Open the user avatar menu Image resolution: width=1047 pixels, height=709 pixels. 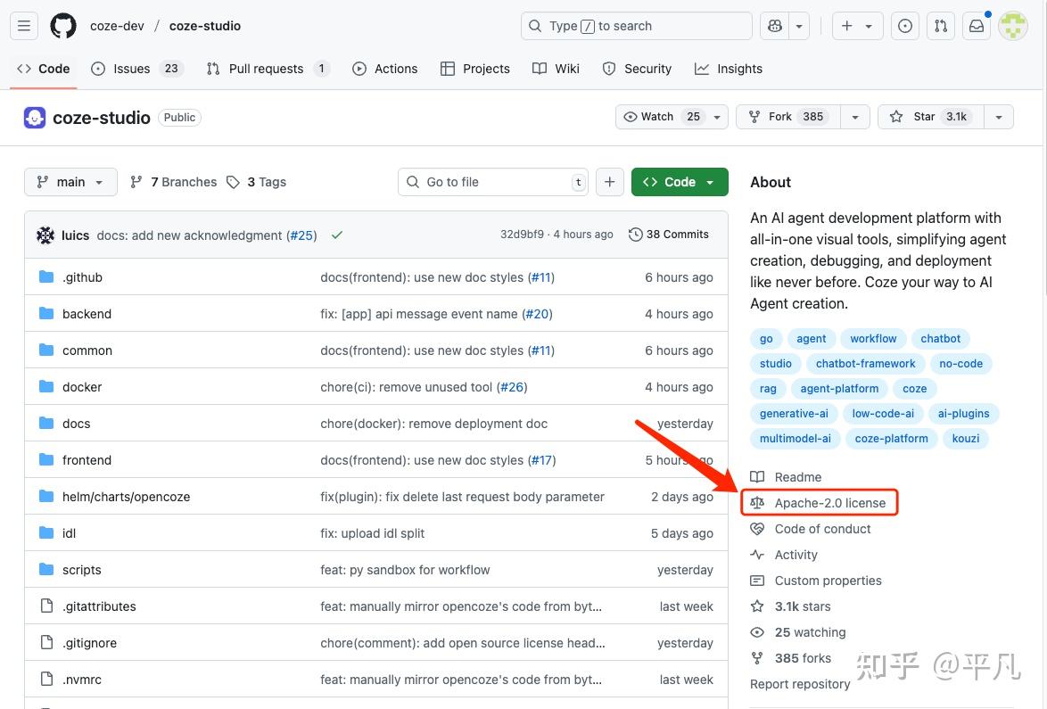click(1013, 26)
